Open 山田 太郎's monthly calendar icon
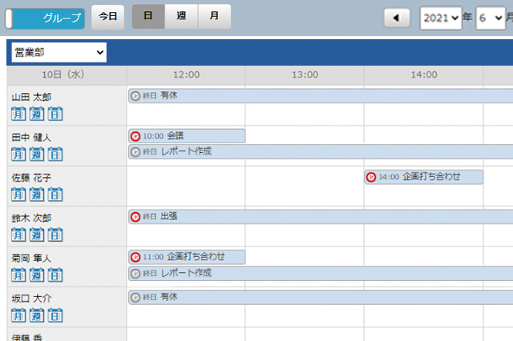The height and width of the screenshot is (341, 513). 18,114
